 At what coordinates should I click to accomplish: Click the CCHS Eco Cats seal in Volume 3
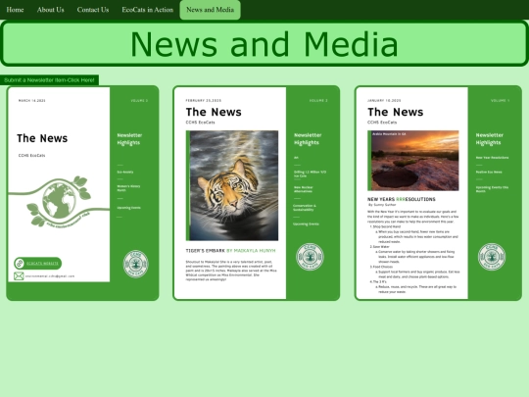[135, 264]
